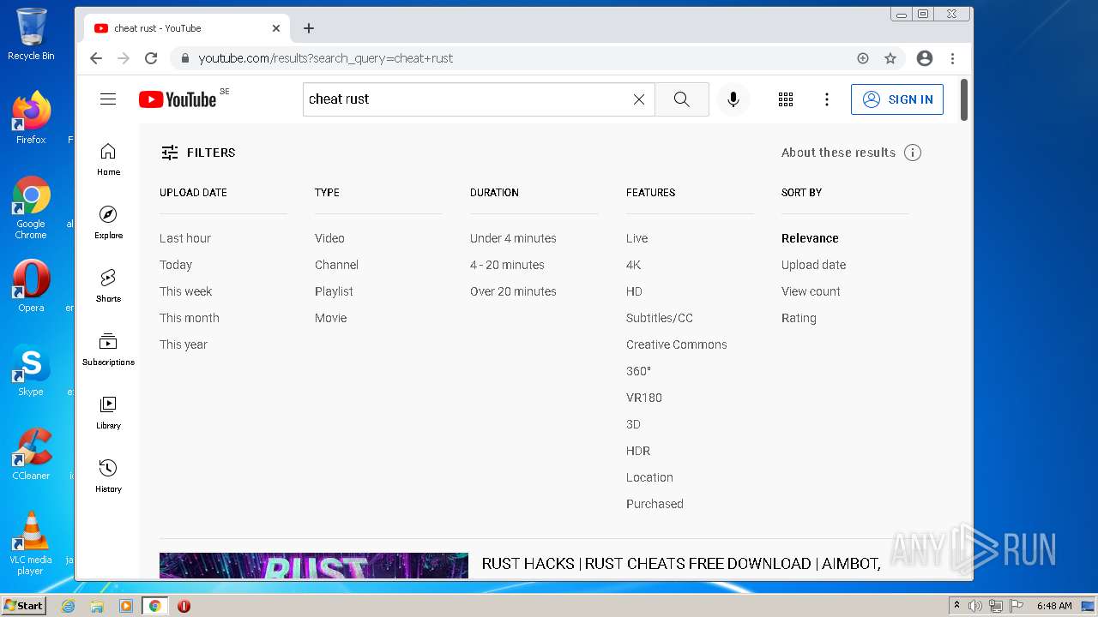Open the Library sidebar item
The image size is (1098, 617).
[x=108, y=413]
